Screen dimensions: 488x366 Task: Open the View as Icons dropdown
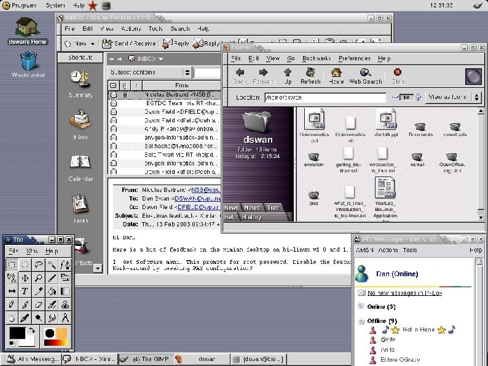point(453,97)
